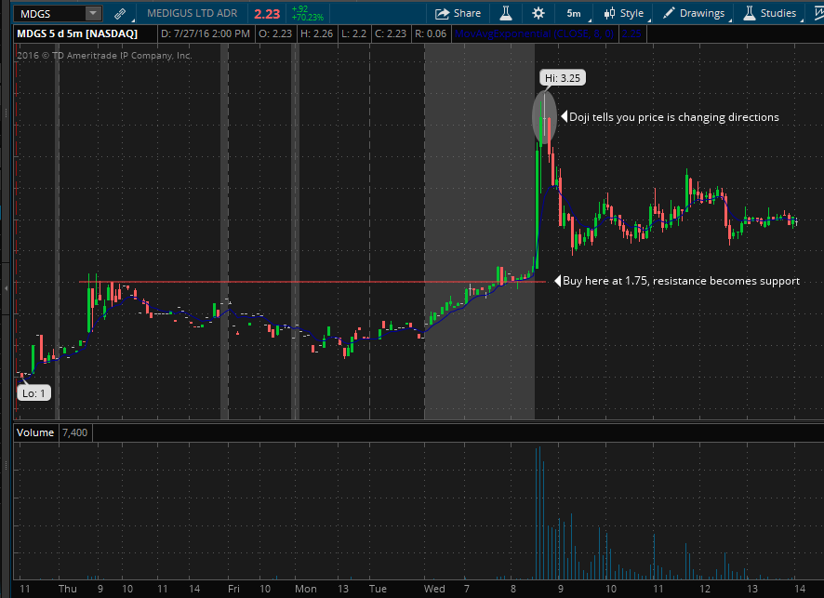Click the R: 0.06 range value

(431, 33)
